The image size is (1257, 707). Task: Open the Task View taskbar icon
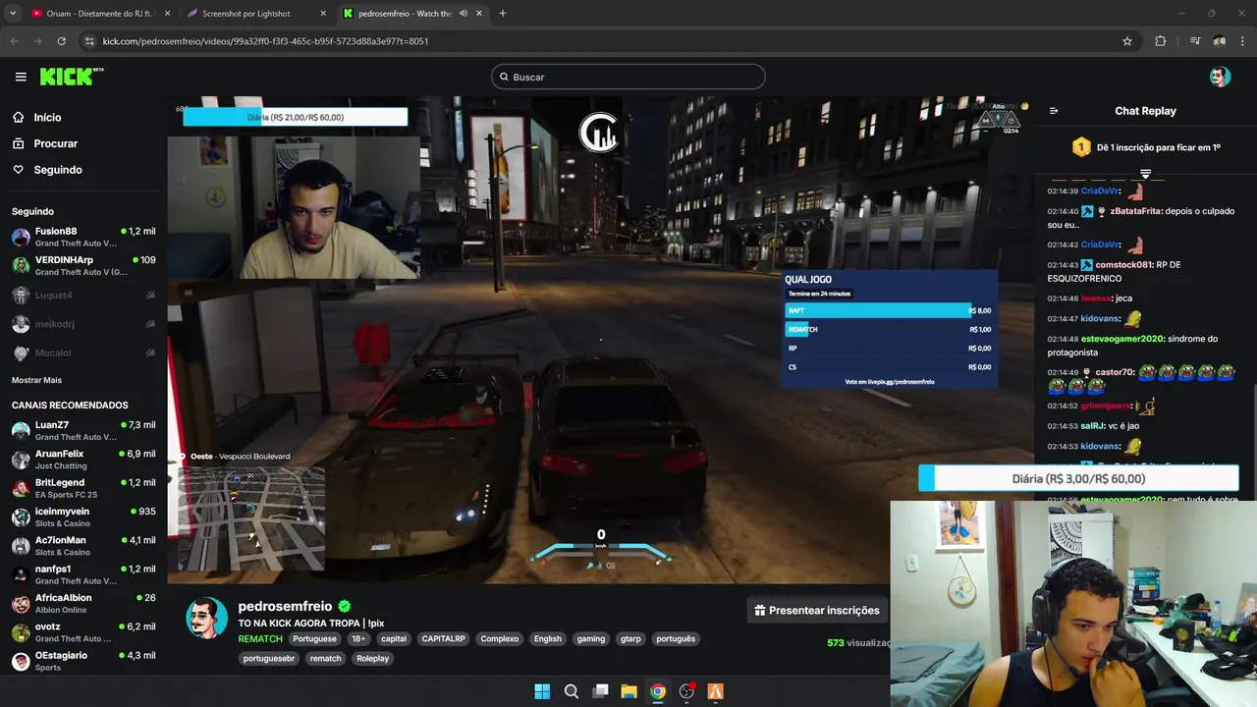point(600,691)
